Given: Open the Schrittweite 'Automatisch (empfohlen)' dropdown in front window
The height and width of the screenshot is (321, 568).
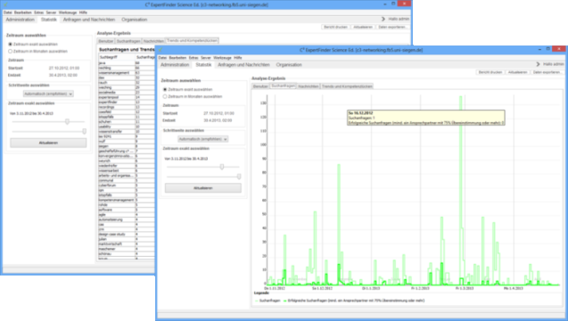Looking at the screenshot, I should 203,139.
